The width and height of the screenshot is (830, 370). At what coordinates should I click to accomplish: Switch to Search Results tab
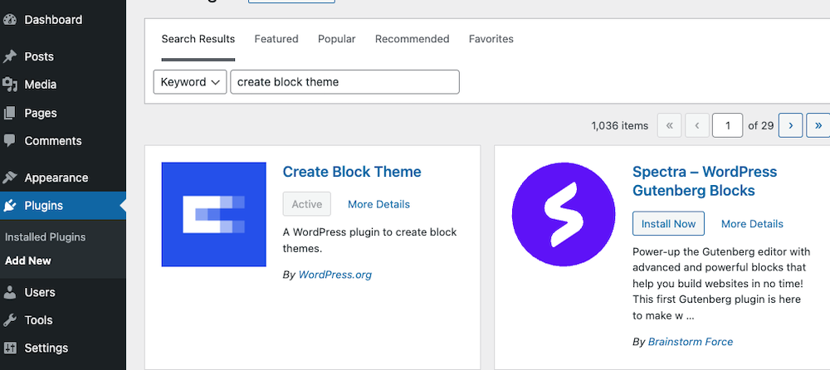click(x=198, y=39)
